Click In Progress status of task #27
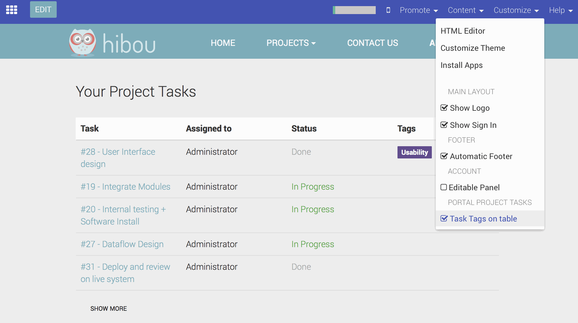This screenshot has height=323, width=578. [313, 244]
